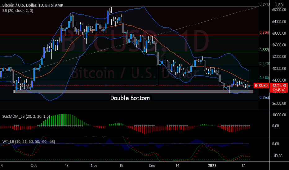
Task: Click the 44000.00 price axis label
Action: coord(279,80)
